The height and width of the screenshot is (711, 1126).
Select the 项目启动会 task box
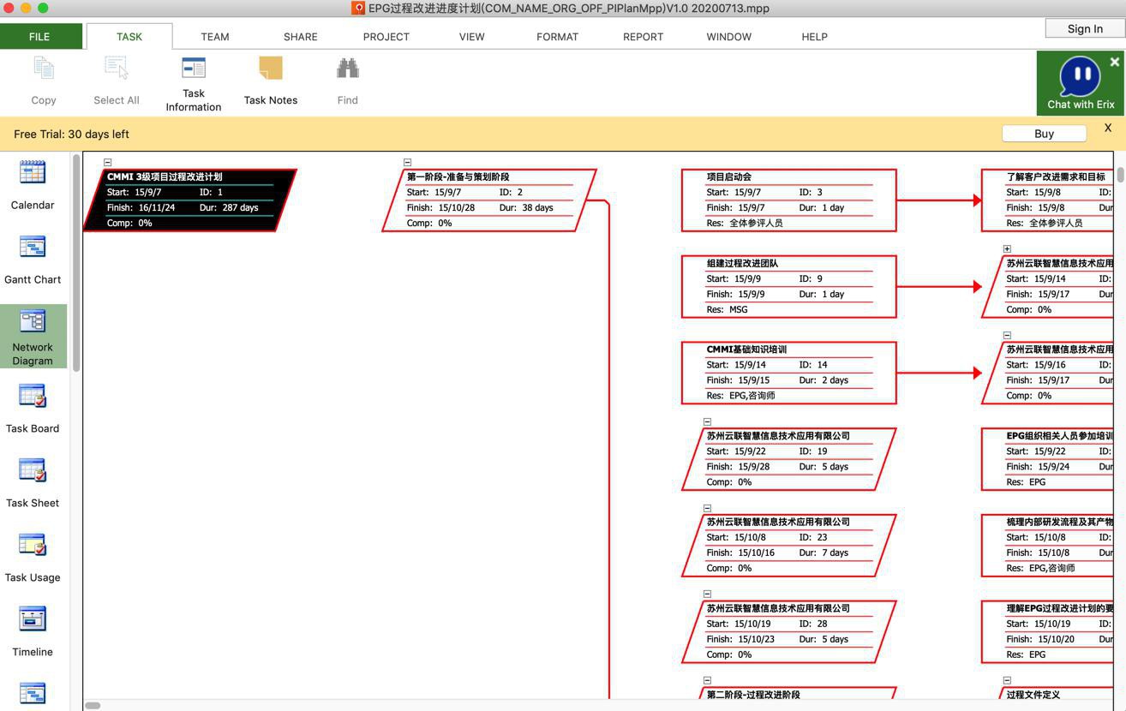[x=789, y=200]
